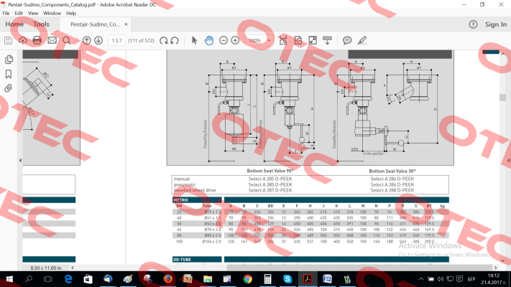Open Windows taskbar search
Screen dimensions: 511x287
pyautogui.click(x=29, y=279)
